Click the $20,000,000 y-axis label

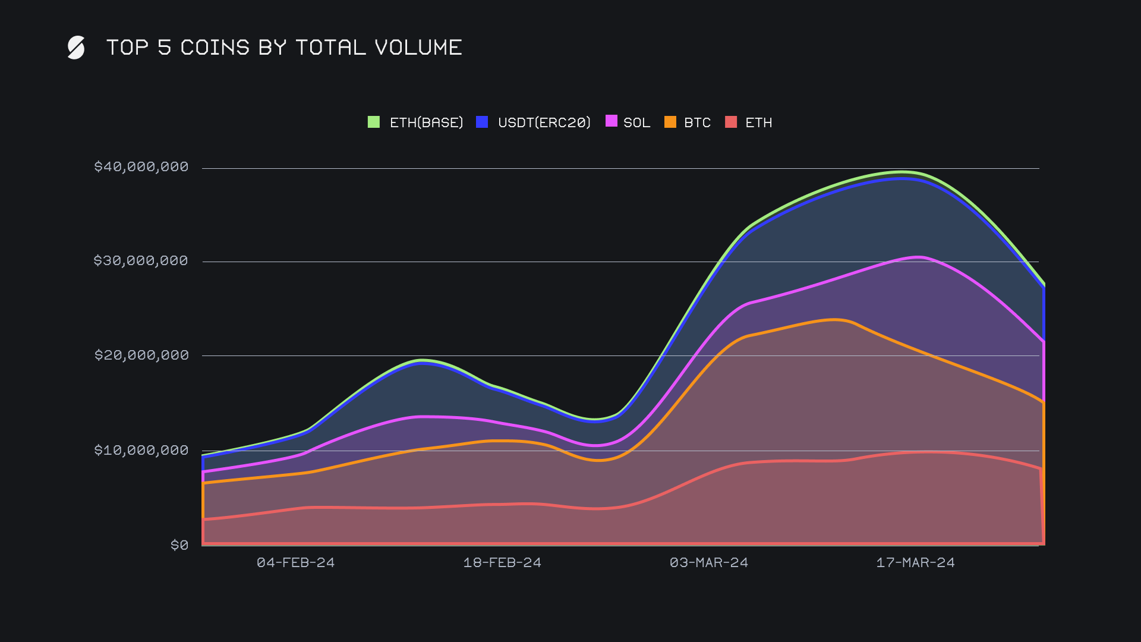click(141, 355)
